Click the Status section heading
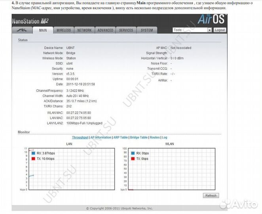This screenshot has height=214, width=262. 23,40
